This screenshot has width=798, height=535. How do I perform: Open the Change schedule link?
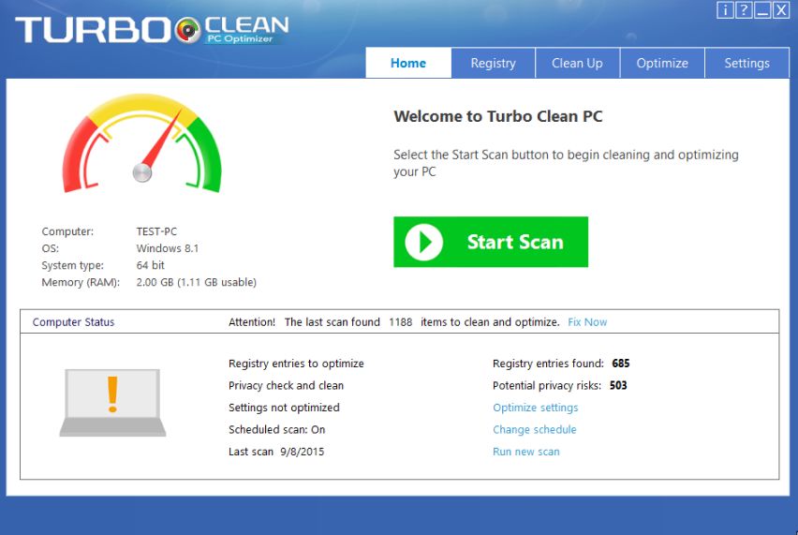pos(535,430)
